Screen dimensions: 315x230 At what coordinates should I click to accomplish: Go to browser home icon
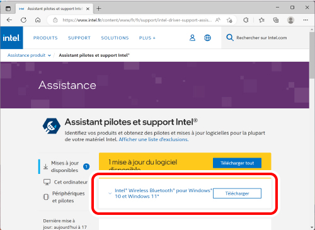pyautogui.click(x=38, y=20)
